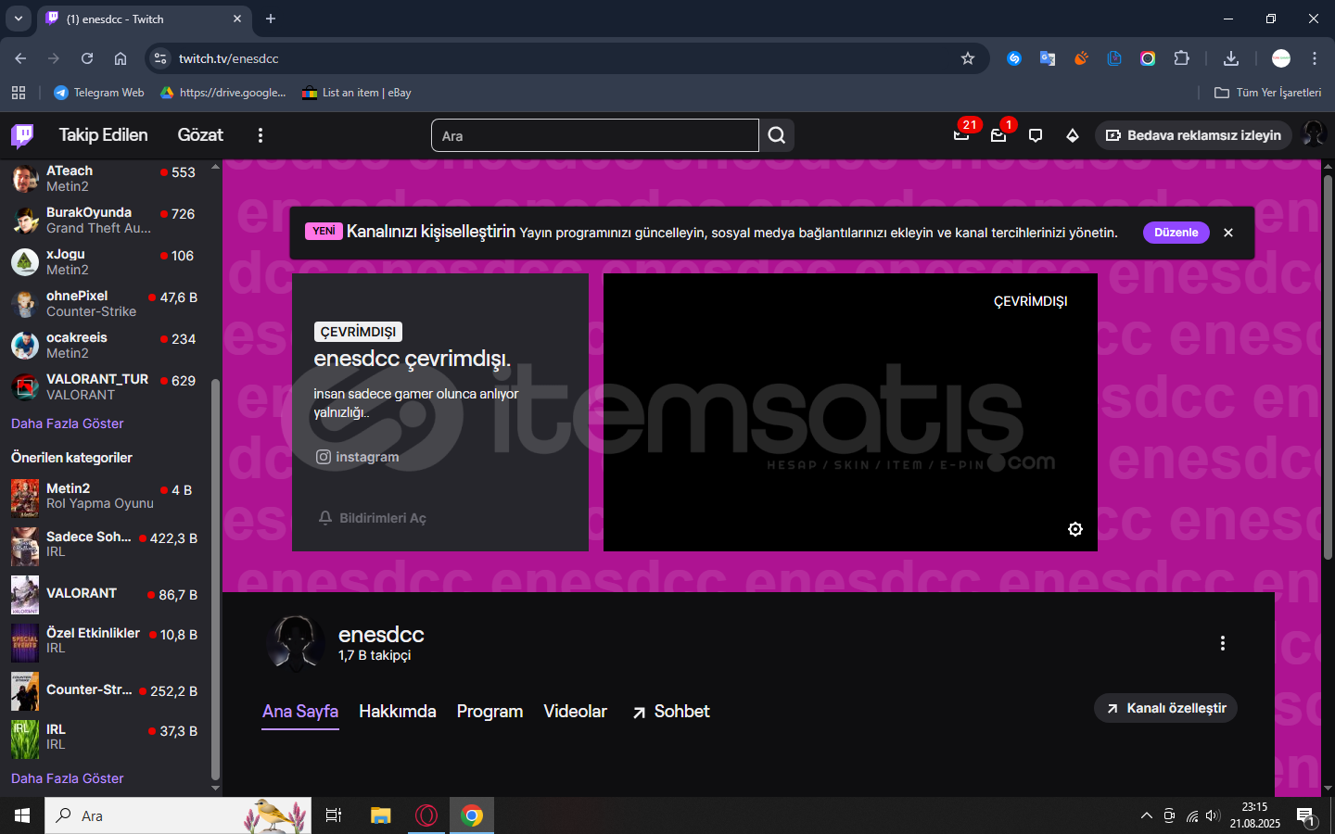
Task: Click the Bits diamond icon
Action: [1073, 135]
